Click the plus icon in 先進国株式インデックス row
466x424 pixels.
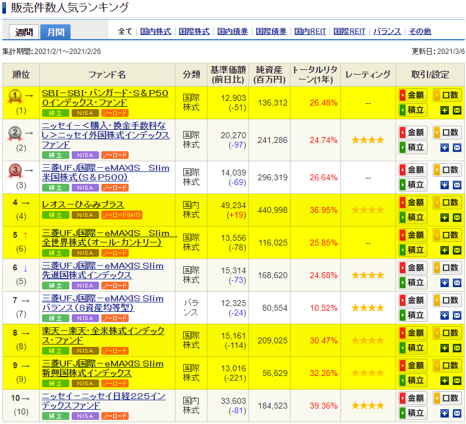pos(444,283)
